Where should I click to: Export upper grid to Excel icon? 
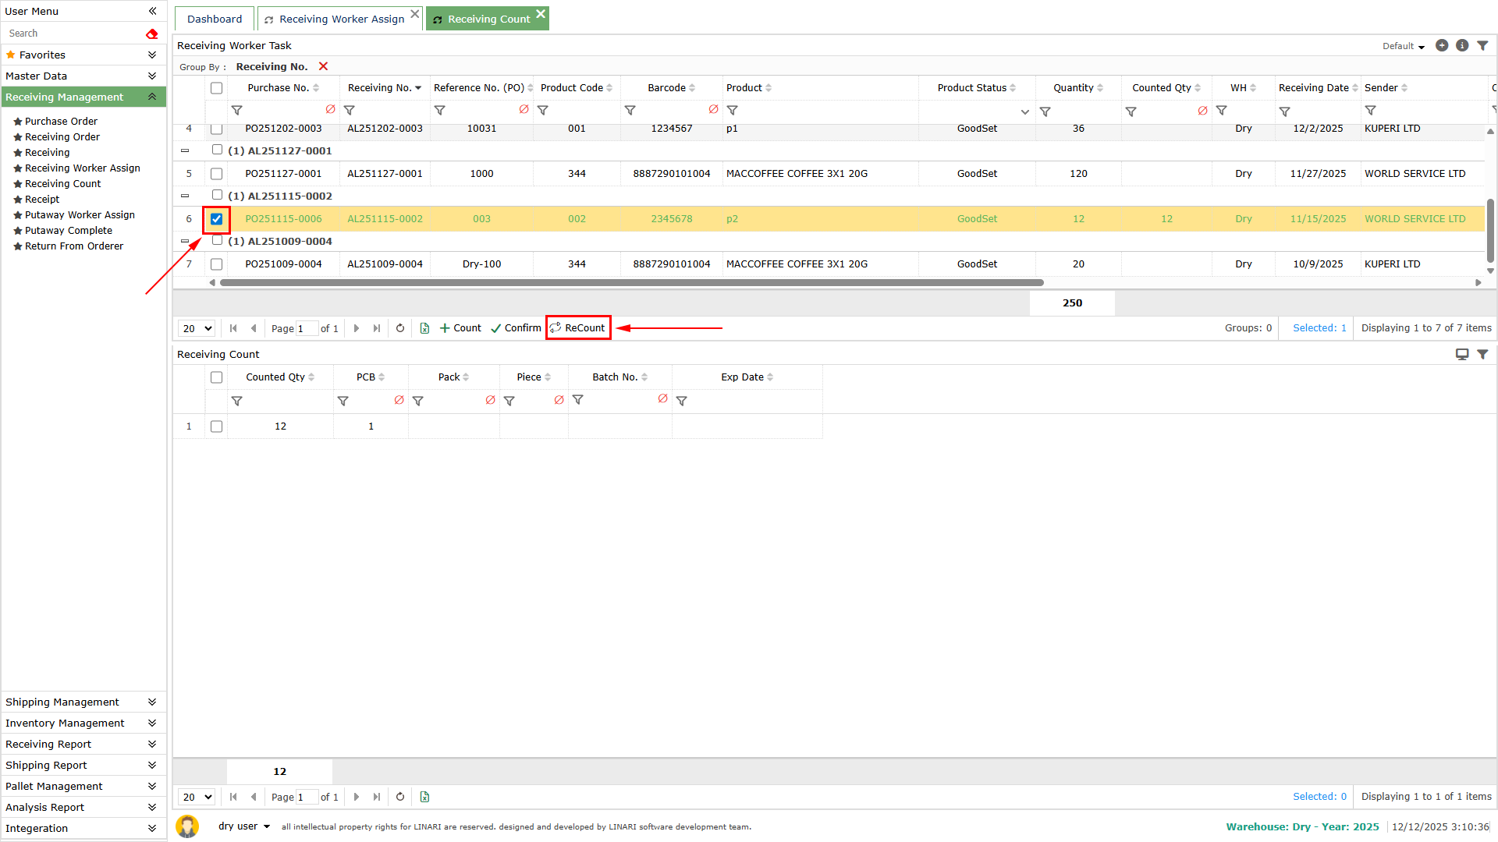(x=424, y=328)
